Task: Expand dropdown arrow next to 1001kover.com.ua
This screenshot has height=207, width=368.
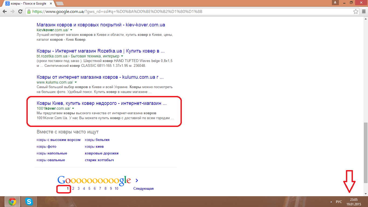Action: click(x=73, y=108)
